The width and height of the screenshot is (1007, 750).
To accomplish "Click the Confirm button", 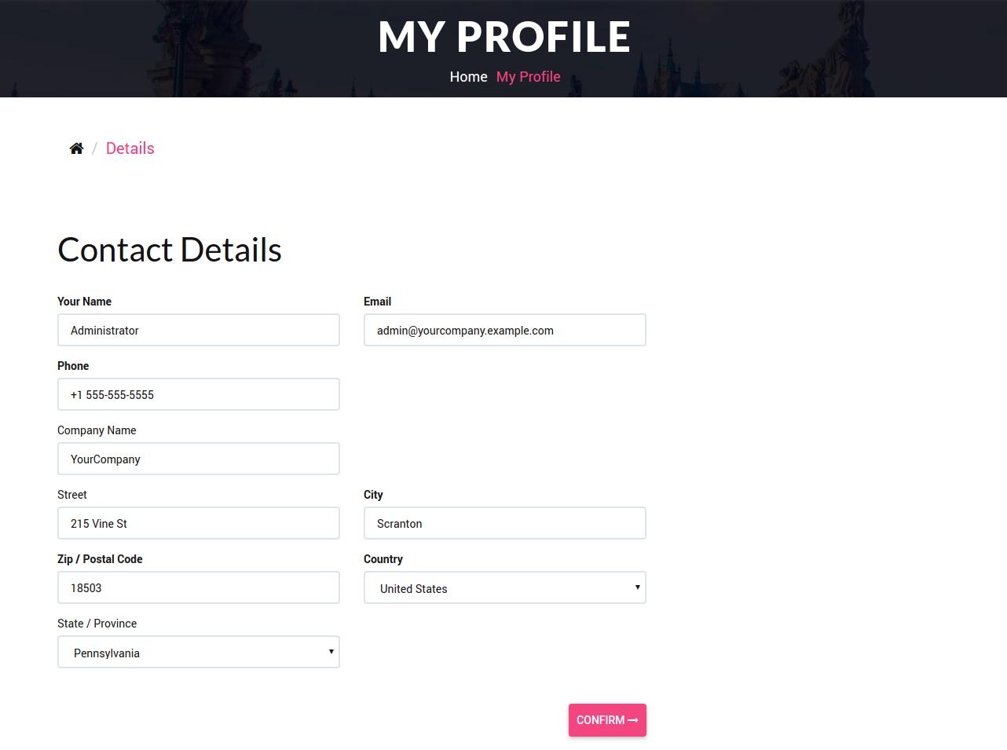I will coord(607,720).
